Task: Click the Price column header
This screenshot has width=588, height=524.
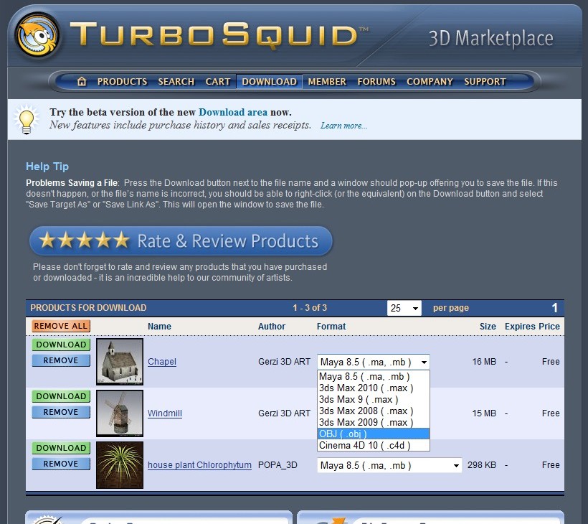Action: click(x=549, y=327)
